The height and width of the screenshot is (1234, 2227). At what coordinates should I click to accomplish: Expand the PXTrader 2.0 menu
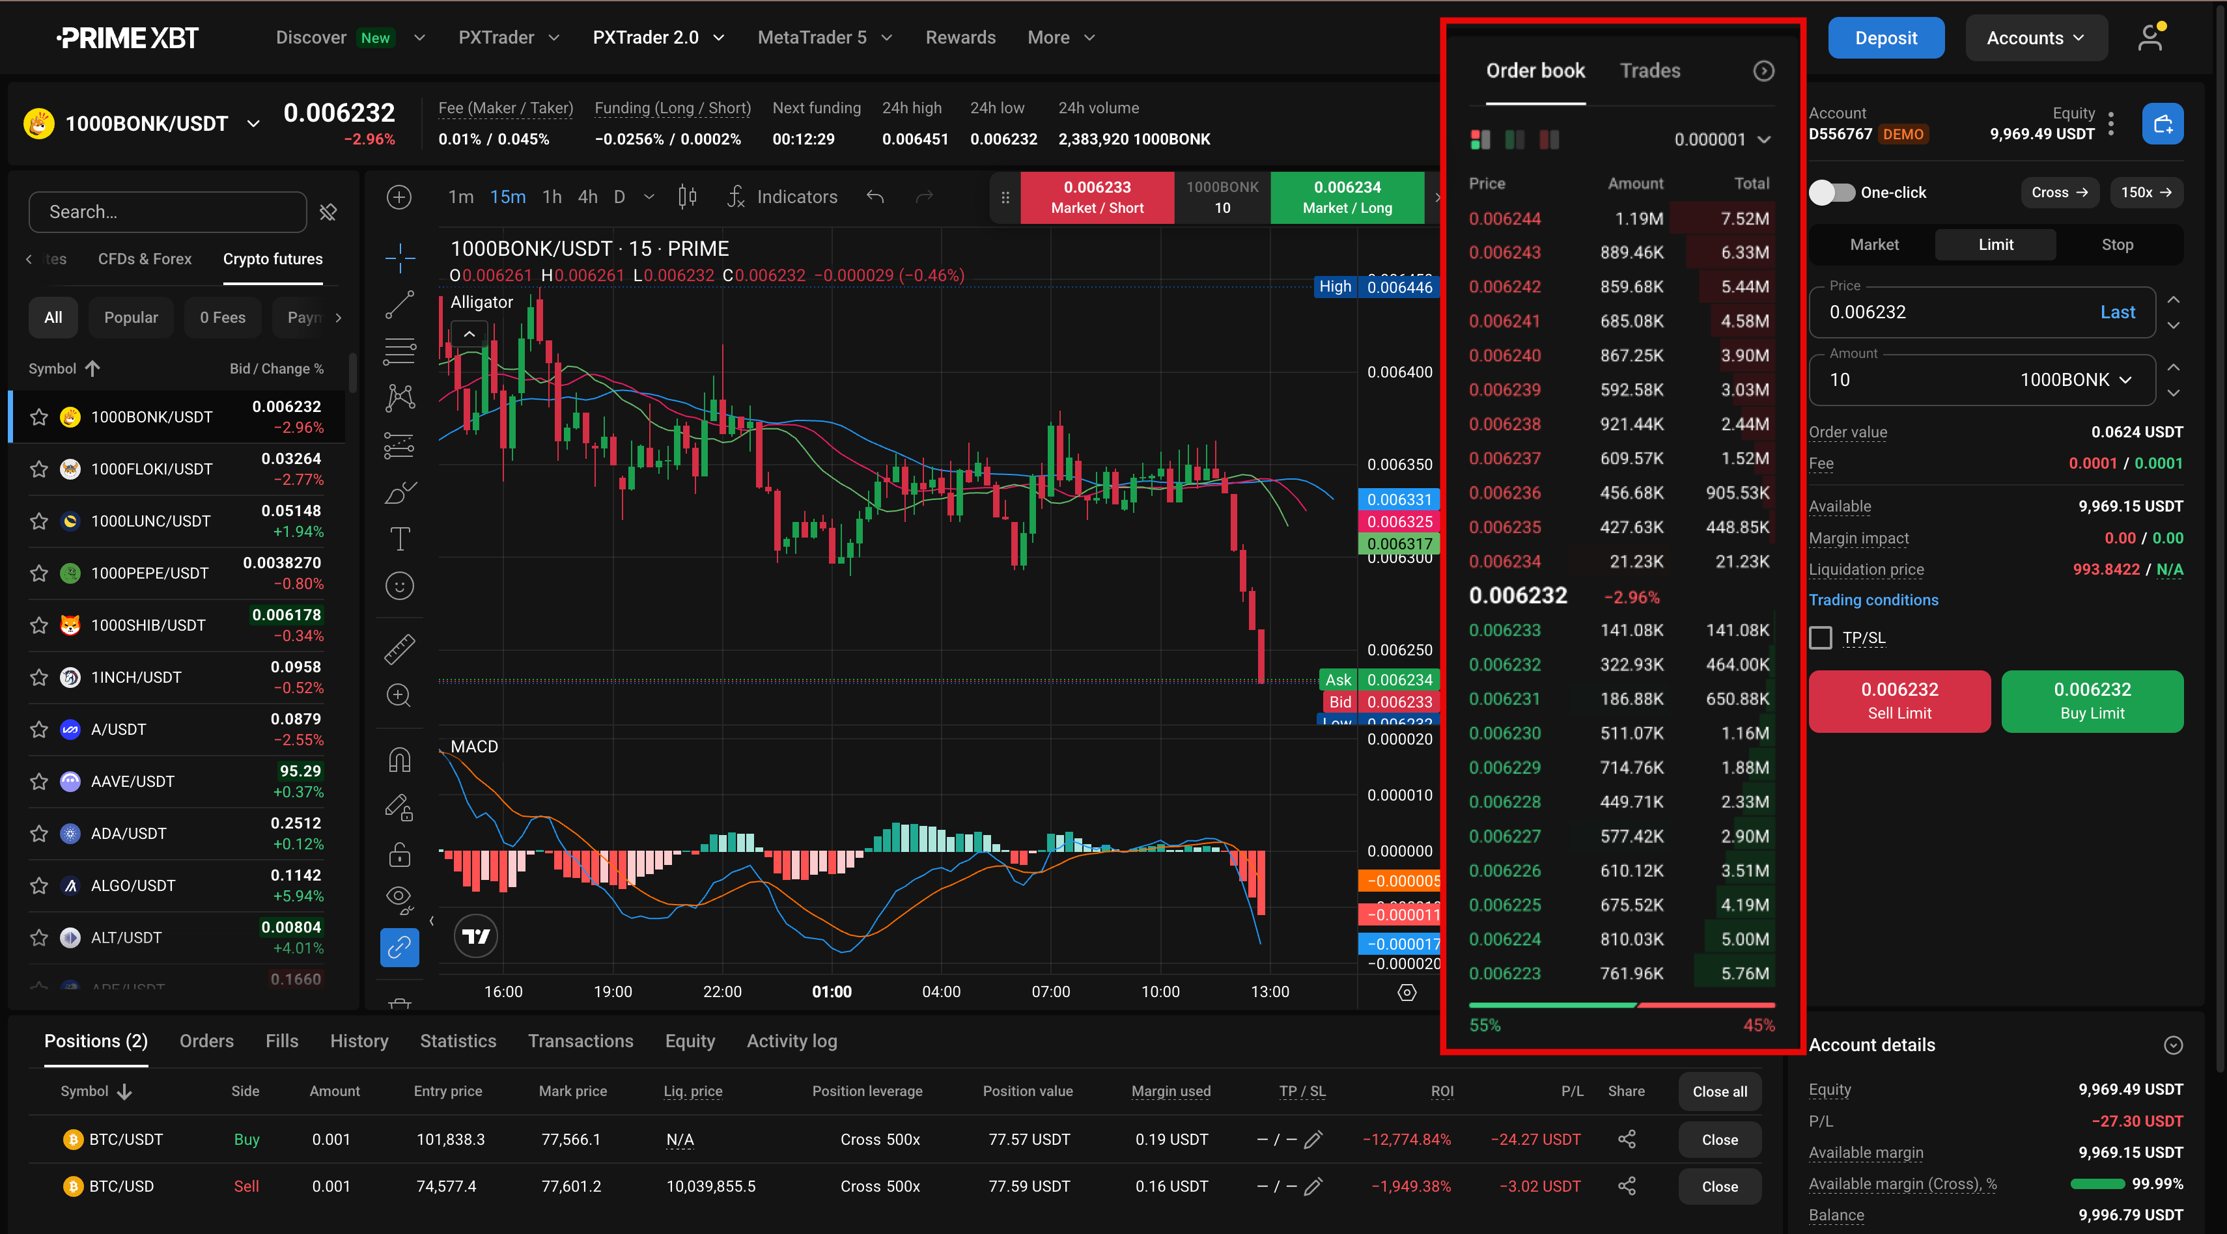click(658, 37)
